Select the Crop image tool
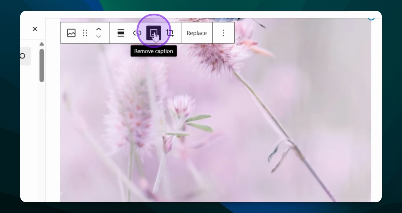This screenshot has height=213, width=402. 170,33
